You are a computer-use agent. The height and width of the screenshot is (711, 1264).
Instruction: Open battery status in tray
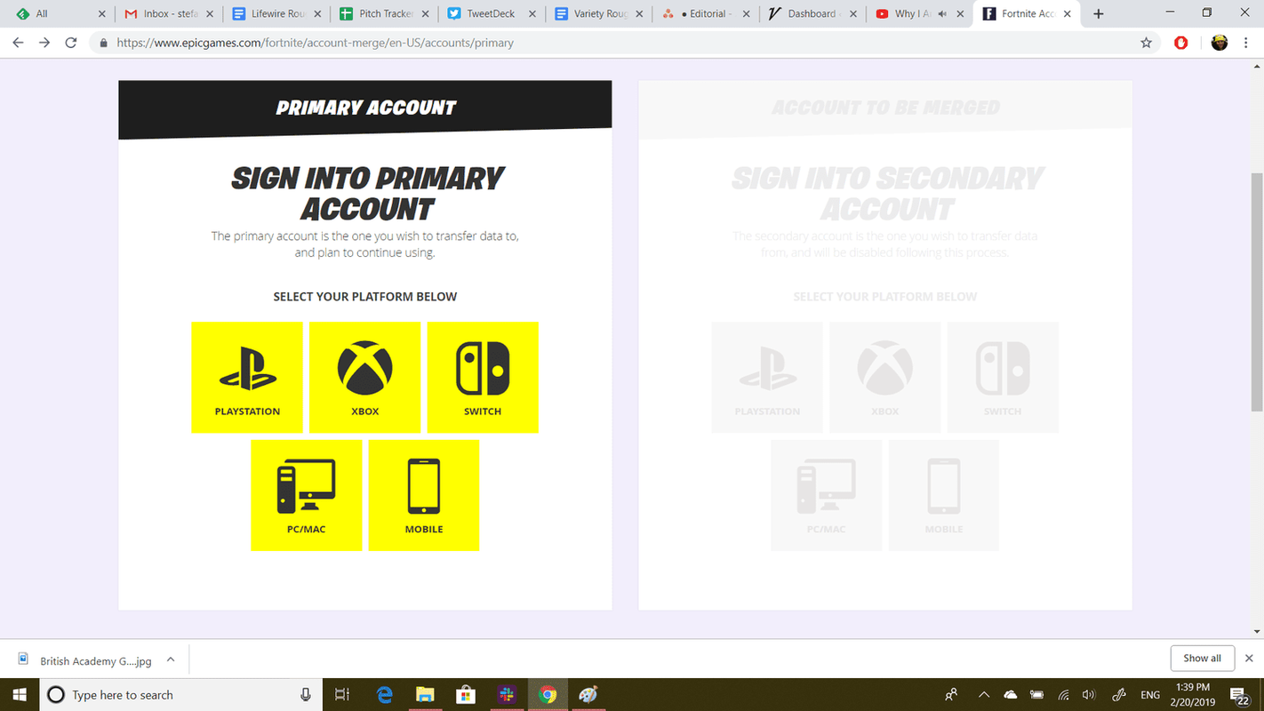click(1037, 695)
